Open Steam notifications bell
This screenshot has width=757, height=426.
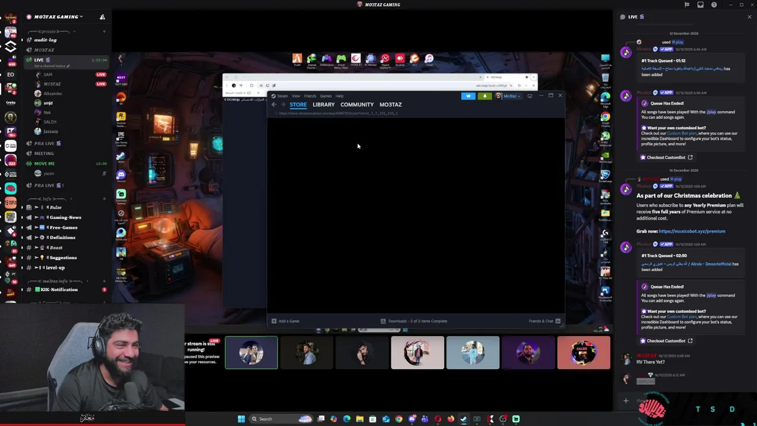click(x=485, y=96)
